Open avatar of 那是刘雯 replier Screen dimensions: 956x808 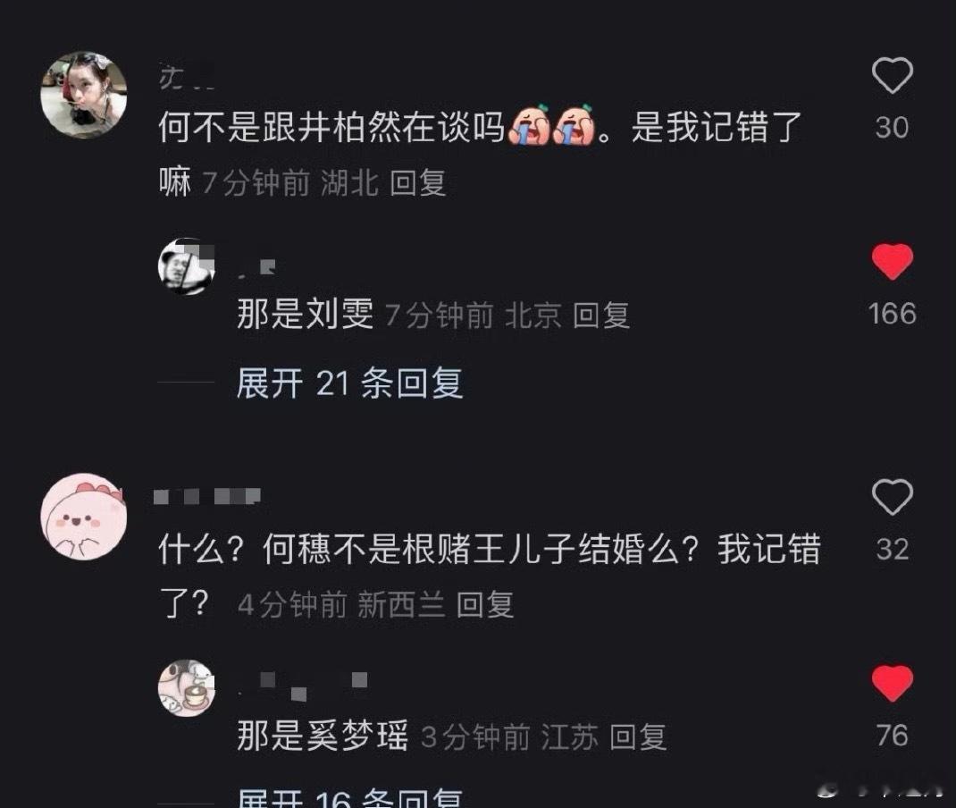pos(187,266)
